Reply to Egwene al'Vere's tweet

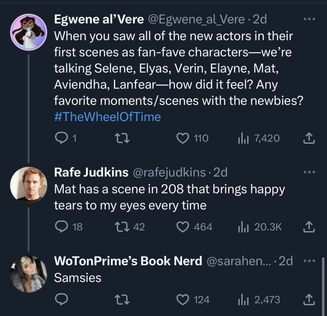coord(62,138)
